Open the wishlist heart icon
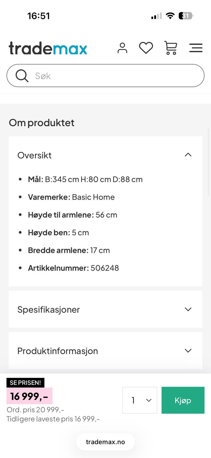The width and height of the screenshot is (211, 458). click(x=146, y=48)
